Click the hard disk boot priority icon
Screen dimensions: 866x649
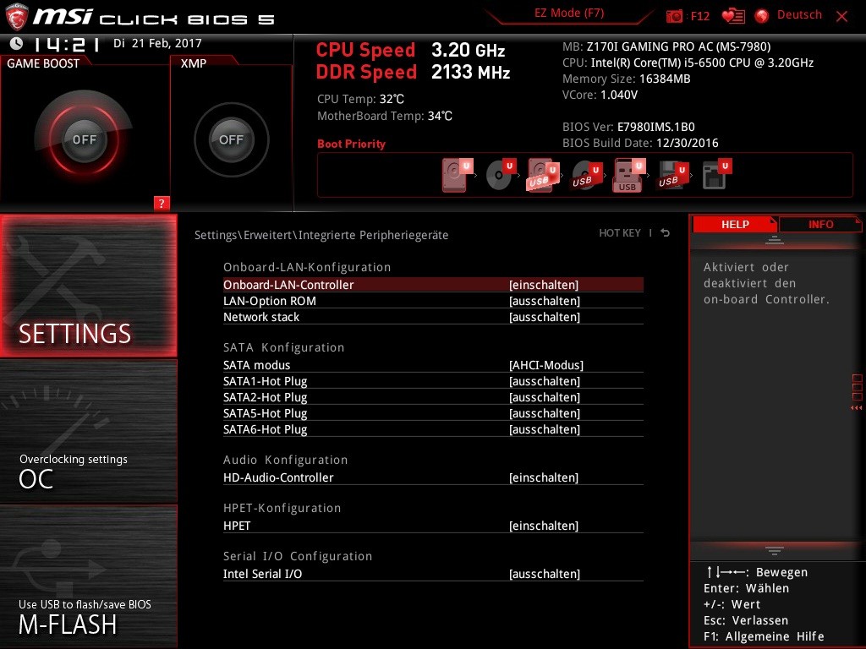point(458,175)
